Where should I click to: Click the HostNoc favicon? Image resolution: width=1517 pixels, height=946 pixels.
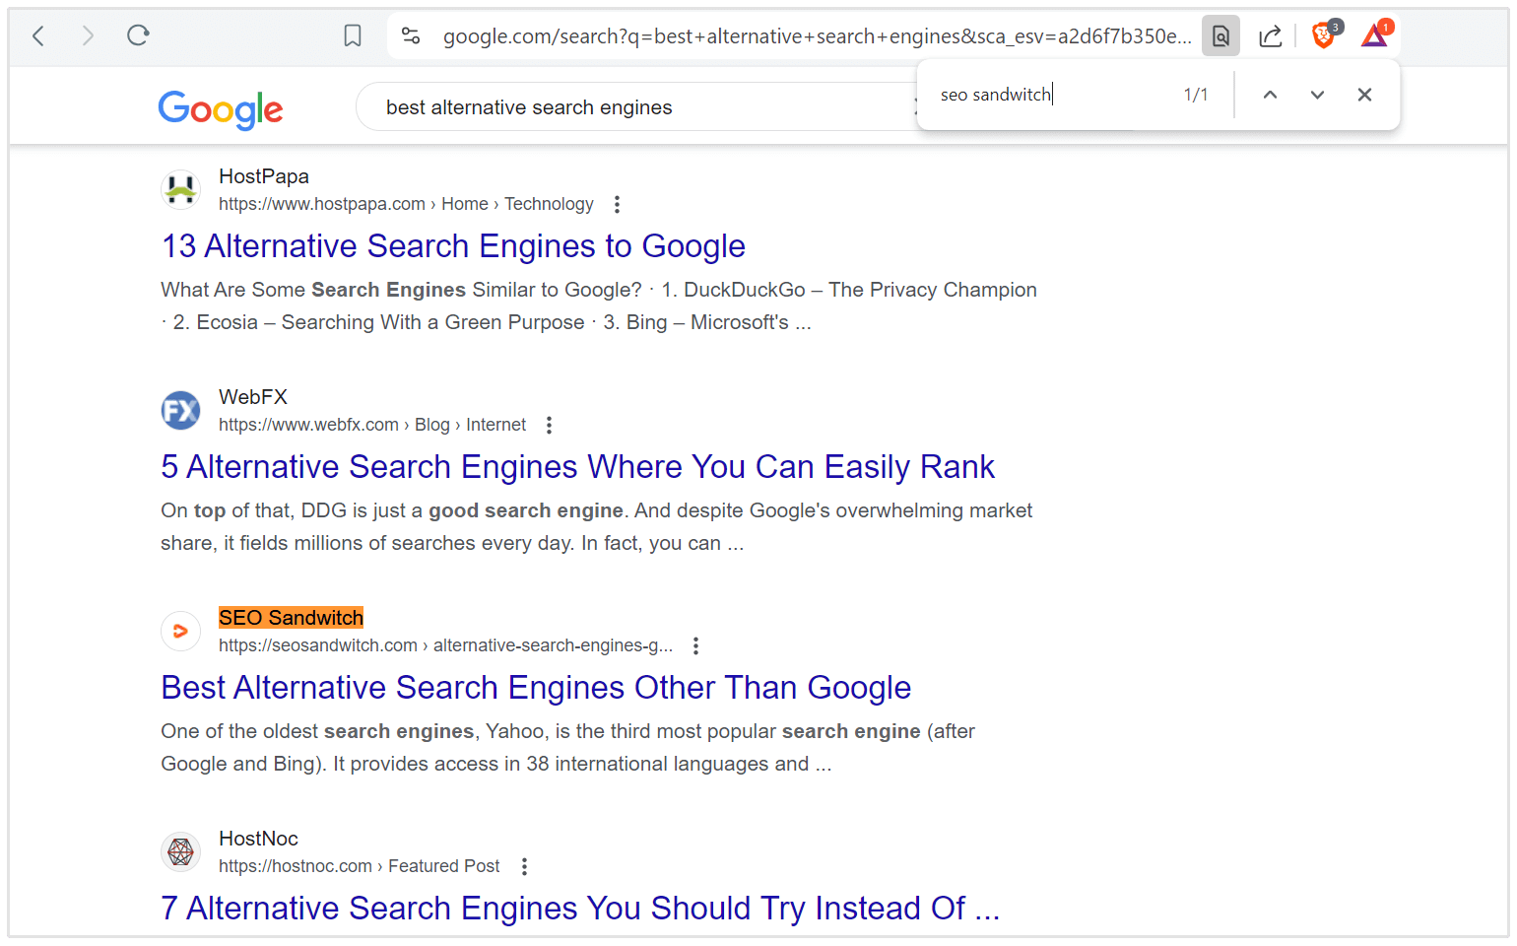click(x=180, y=851)
